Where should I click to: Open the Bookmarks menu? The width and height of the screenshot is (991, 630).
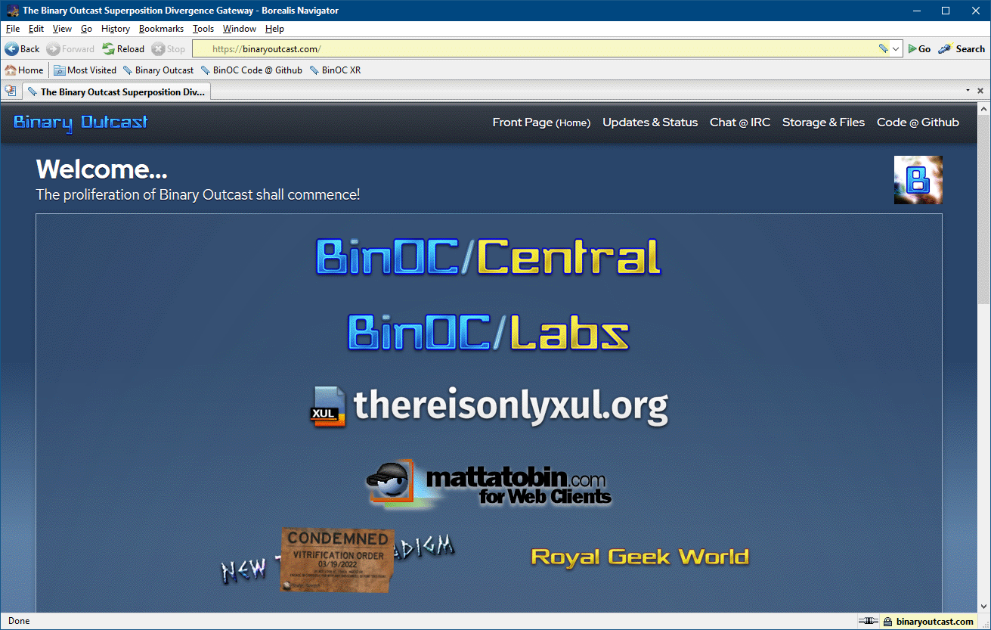161,29
